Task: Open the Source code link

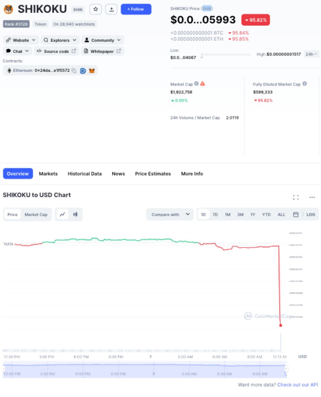Action: (56, 51)
